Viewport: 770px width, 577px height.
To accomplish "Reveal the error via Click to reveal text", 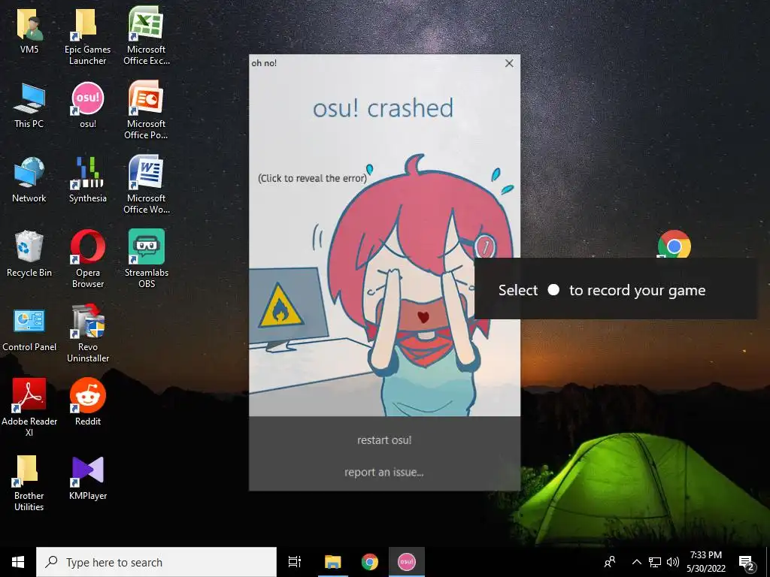I will coord(312,178).
